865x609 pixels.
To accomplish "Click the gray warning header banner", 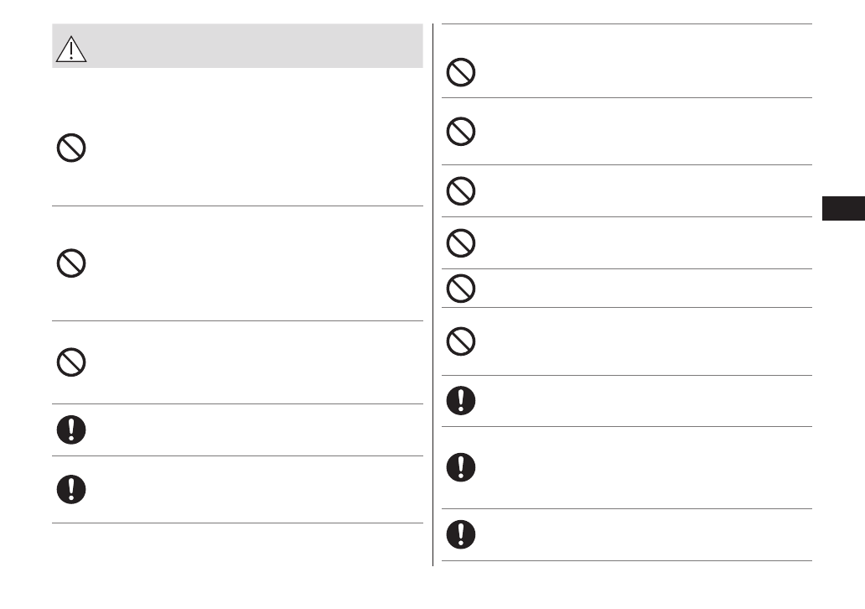I will 251,46.
